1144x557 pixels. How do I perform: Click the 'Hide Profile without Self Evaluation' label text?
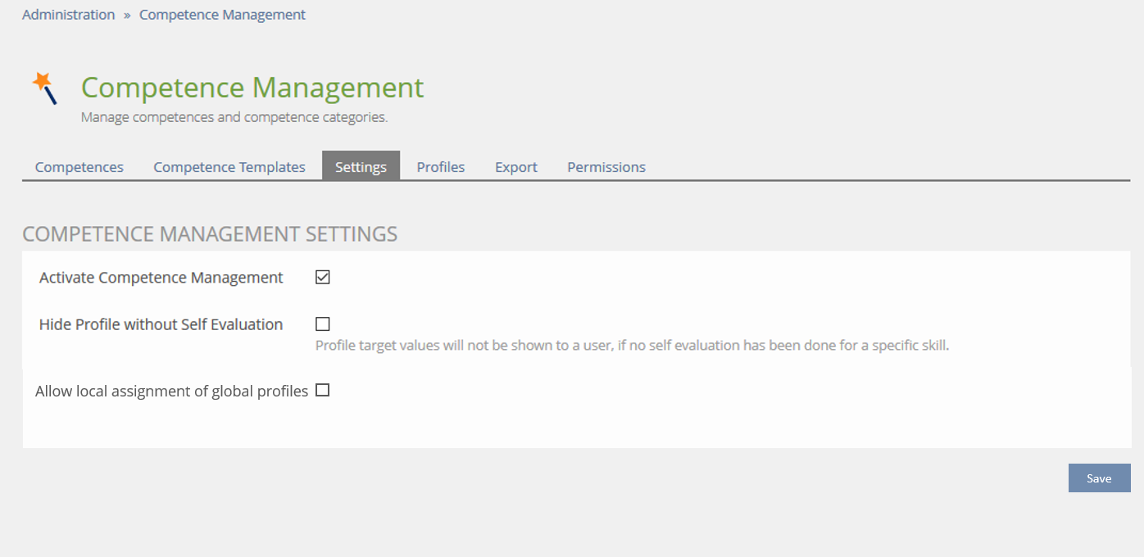pos(161,324)
